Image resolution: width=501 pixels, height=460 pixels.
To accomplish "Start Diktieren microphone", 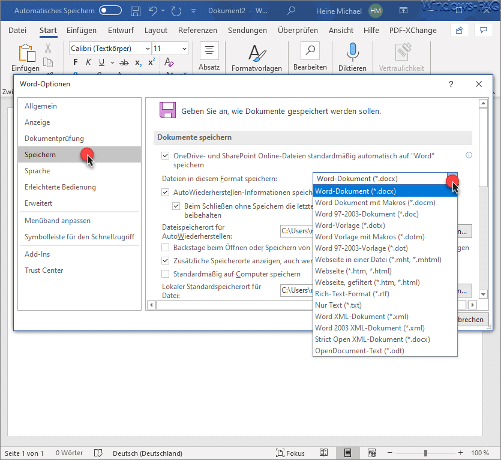I will [352, 58].
